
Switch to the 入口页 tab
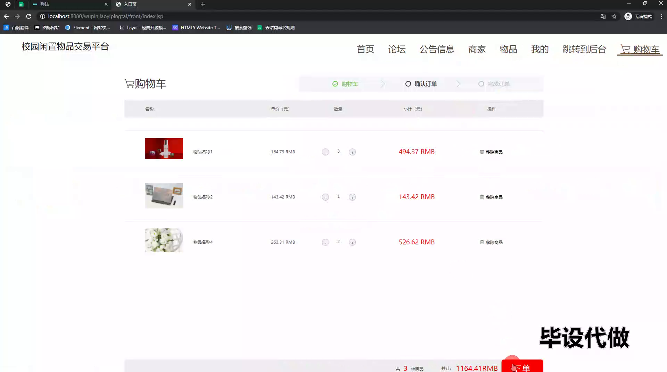(x=153, y=4)
